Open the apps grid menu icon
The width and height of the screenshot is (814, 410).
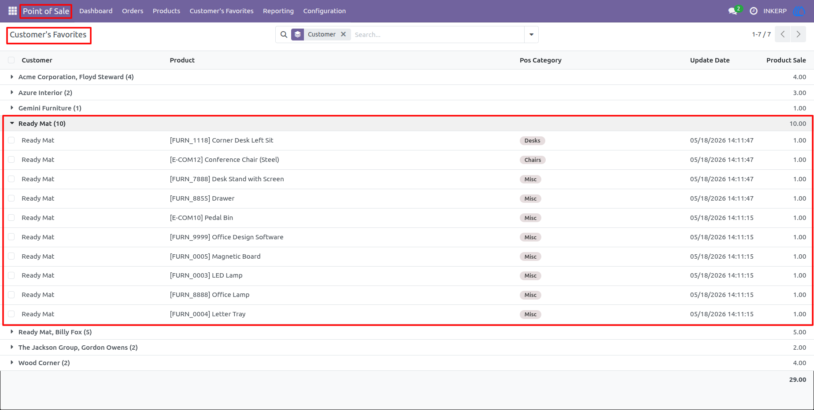(12, 11)
